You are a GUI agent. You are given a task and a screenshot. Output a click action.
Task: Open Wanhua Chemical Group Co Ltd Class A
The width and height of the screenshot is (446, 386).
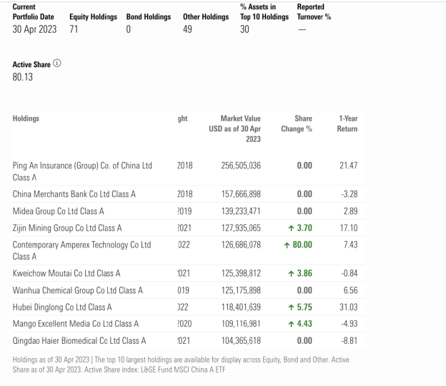click(78, 290)
